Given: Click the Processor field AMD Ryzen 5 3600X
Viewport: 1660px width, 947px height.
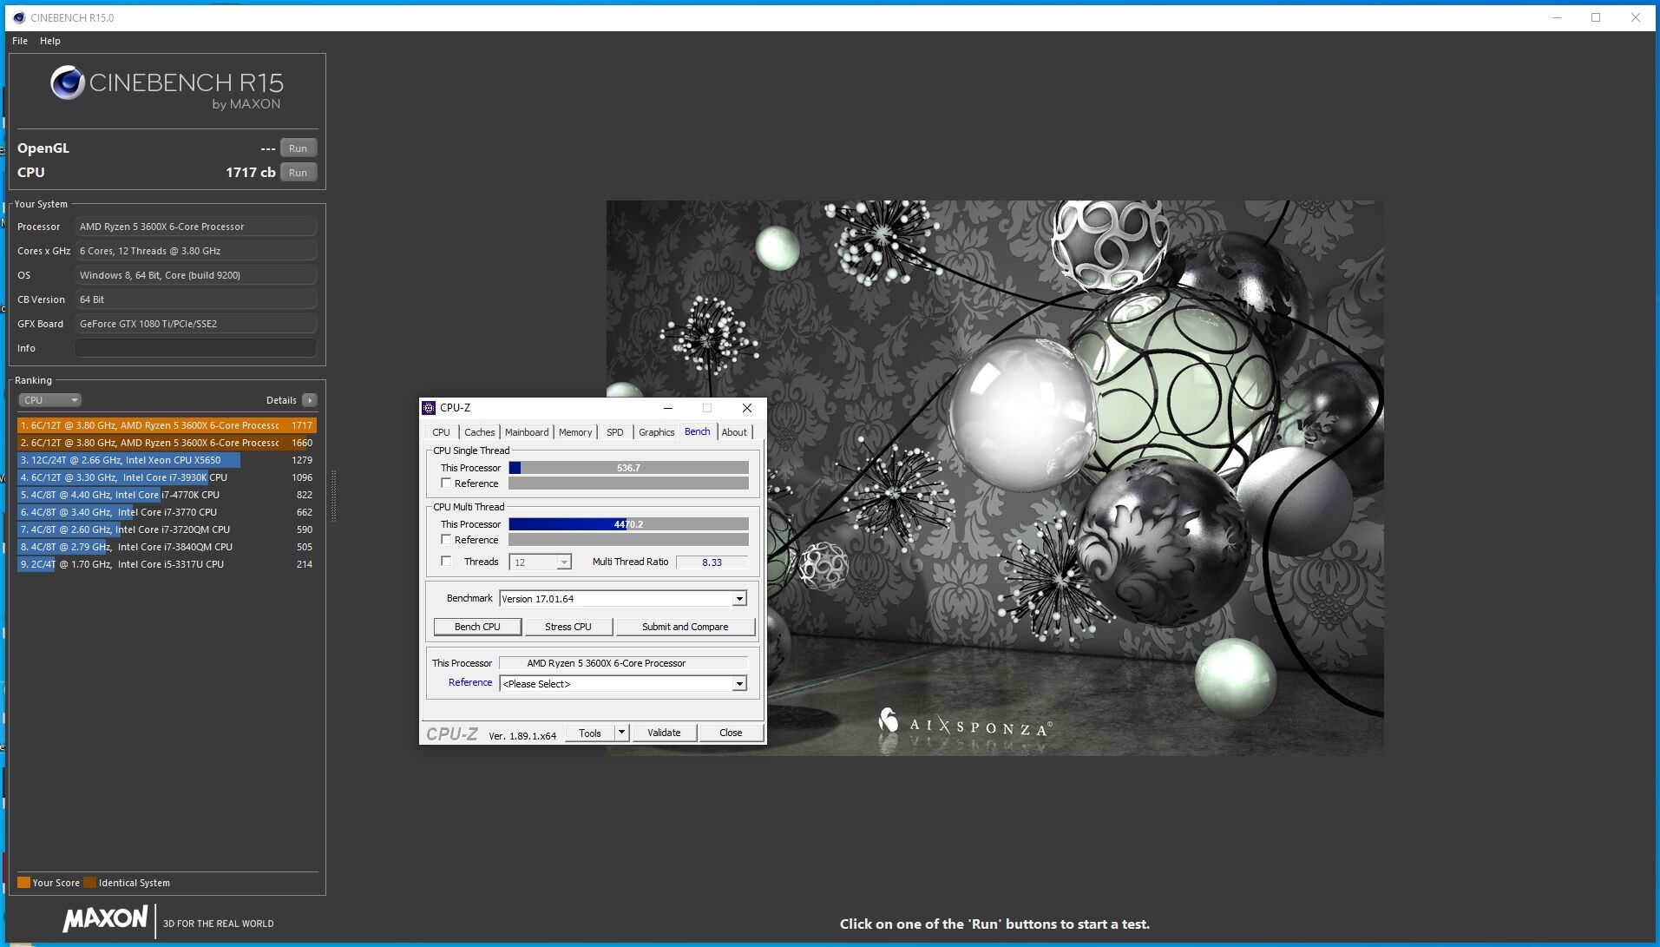Looking at the screenshot, I should [x=196, y=227].
